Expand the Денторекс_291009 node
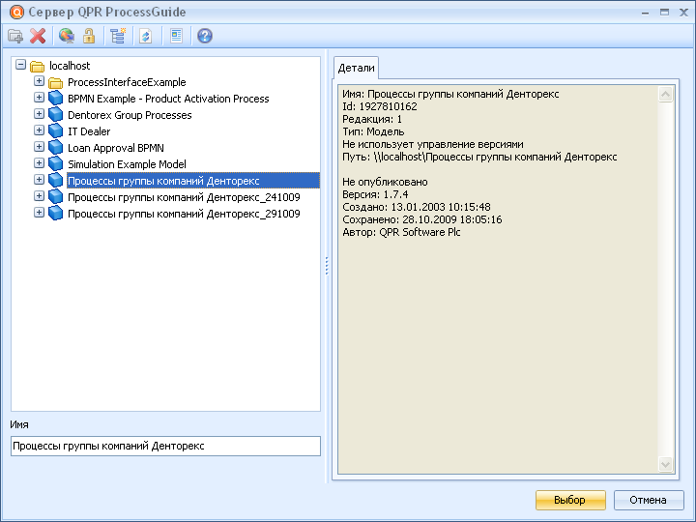 (39, 213)
